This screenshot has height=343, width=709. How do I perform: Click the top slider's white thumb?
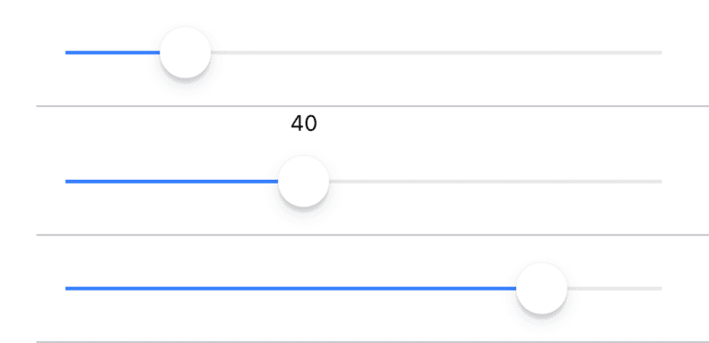point(186,53)
